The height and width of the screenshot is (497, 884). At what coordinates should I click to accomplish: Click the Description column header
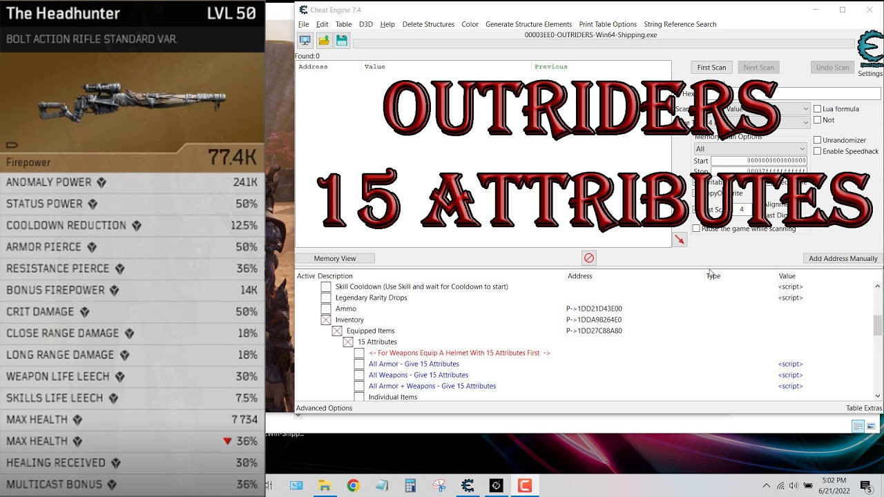(x=335, y=276)
